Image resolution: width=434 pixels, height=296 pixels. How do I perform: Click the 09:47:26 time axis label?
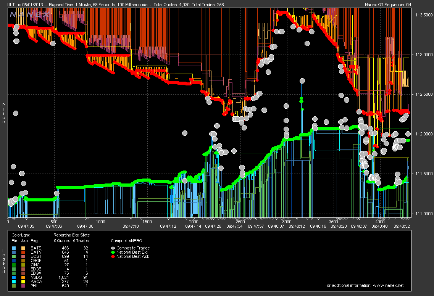click(x=214, y=226)
